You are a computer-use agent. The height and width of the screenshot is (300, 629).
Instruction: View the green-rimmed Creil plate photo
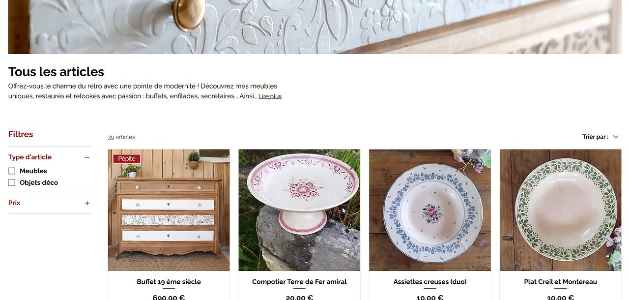coord(561,210)
